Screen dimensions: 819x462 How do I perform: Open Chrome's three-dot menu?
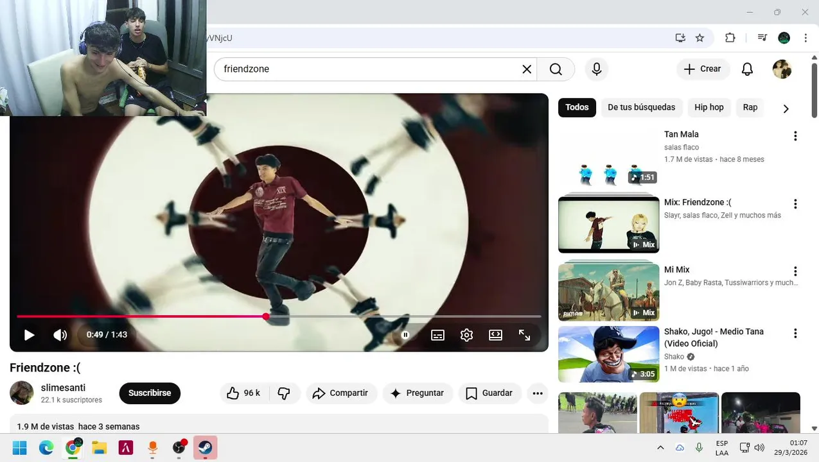[x=806, y=38]
